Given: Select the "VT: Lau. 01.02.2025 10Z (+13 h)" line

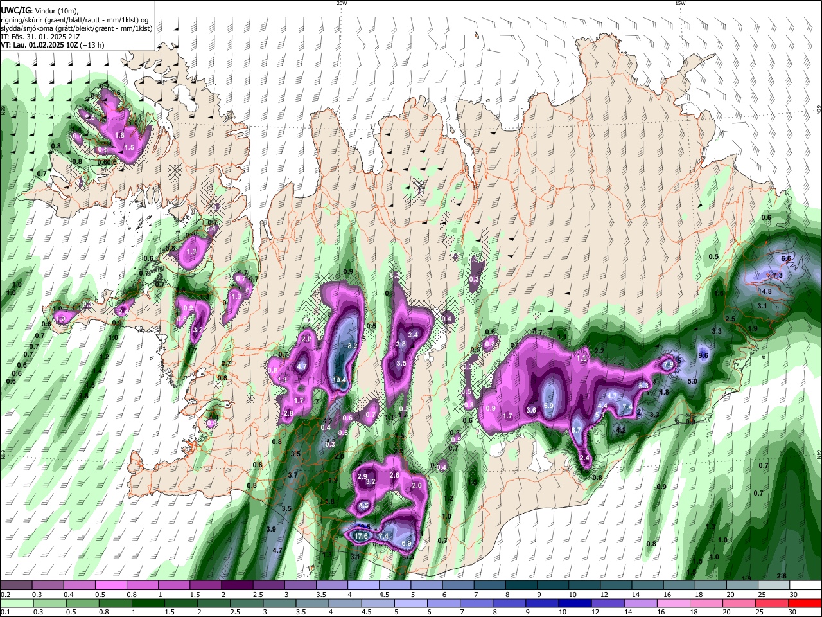Looking at the screenshot, I should [53, 45].
